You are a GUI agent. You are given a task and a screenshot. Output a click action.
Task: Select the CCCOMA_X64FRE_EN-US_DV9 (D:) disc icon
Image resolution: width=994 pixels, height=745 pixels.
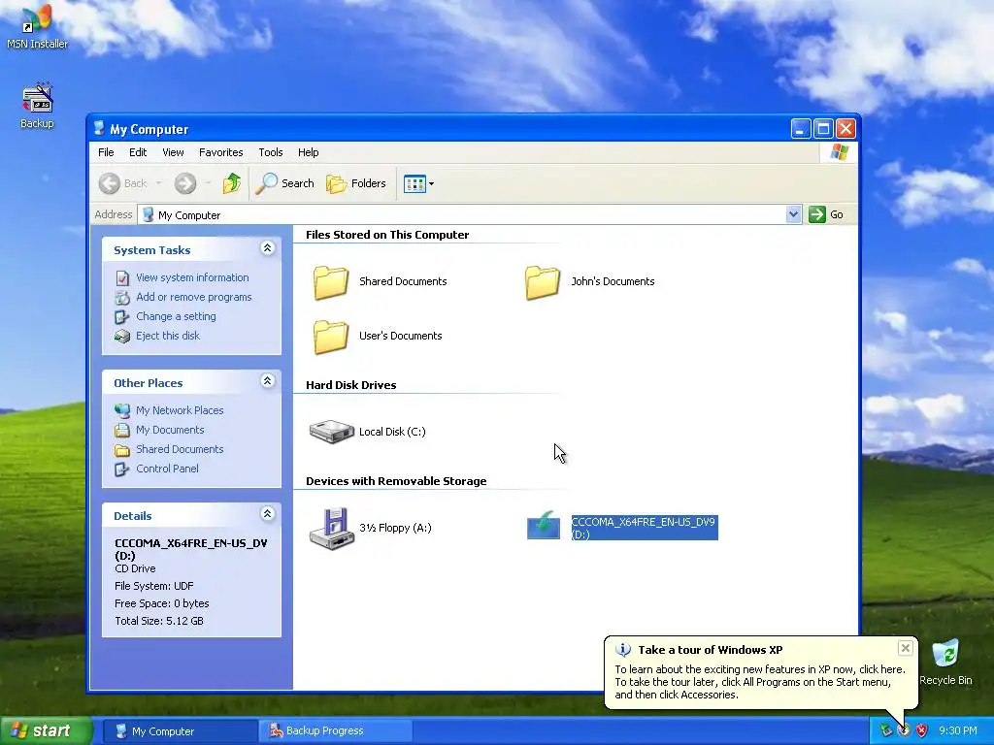(x=544, y=526)
